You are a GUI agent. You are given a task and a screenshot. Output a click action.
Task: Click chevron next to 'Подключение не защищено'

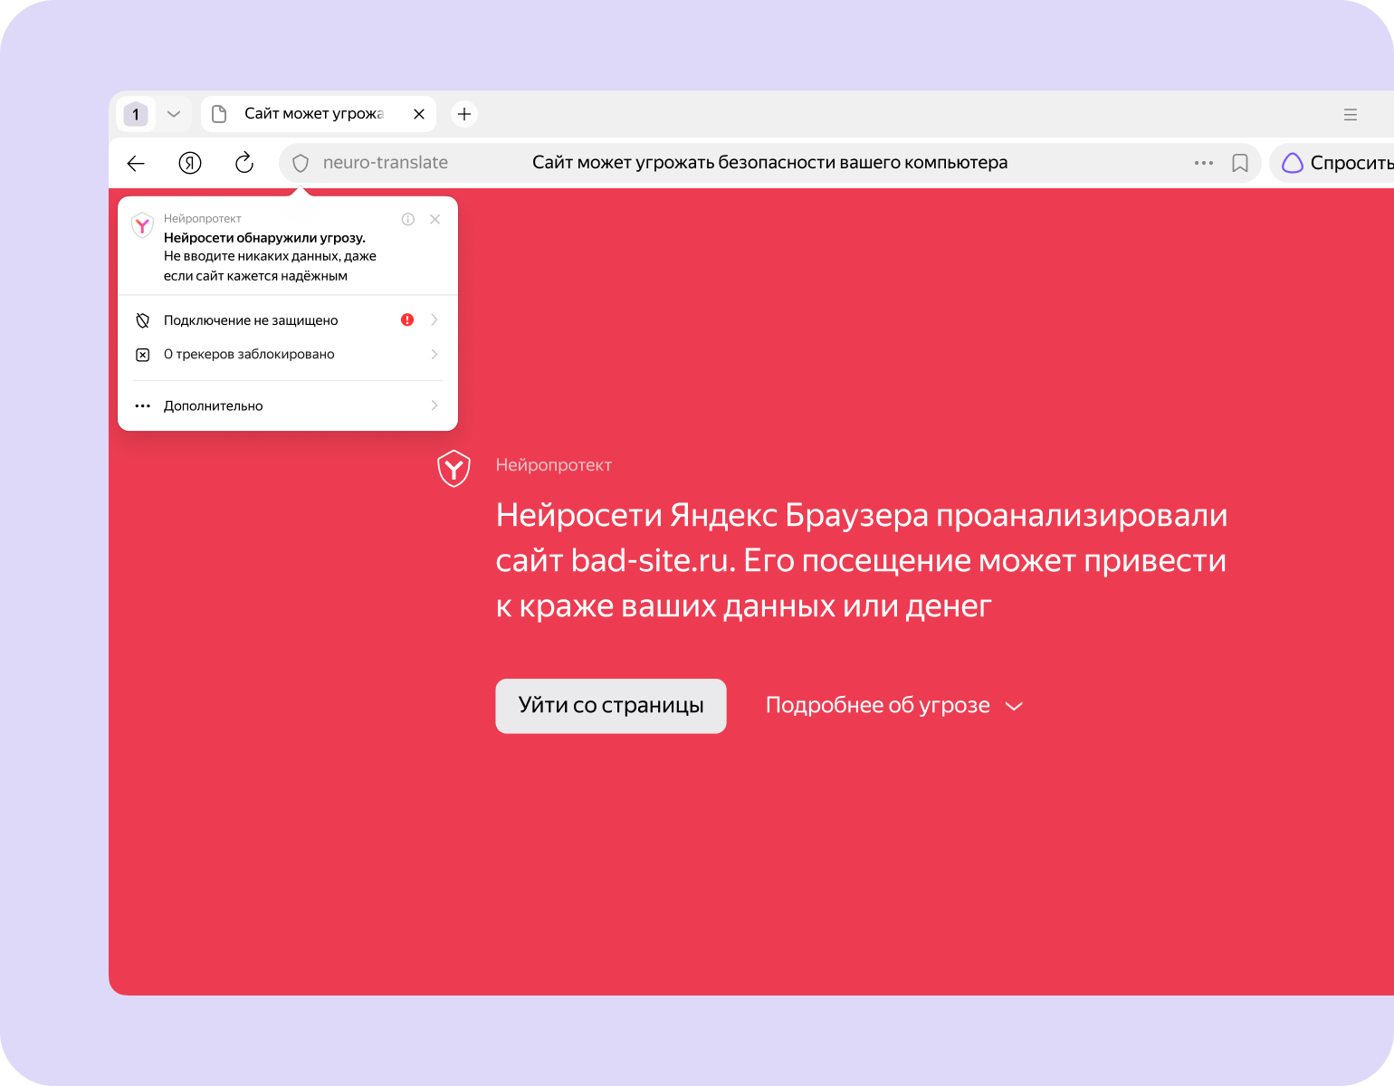point(434,319)
